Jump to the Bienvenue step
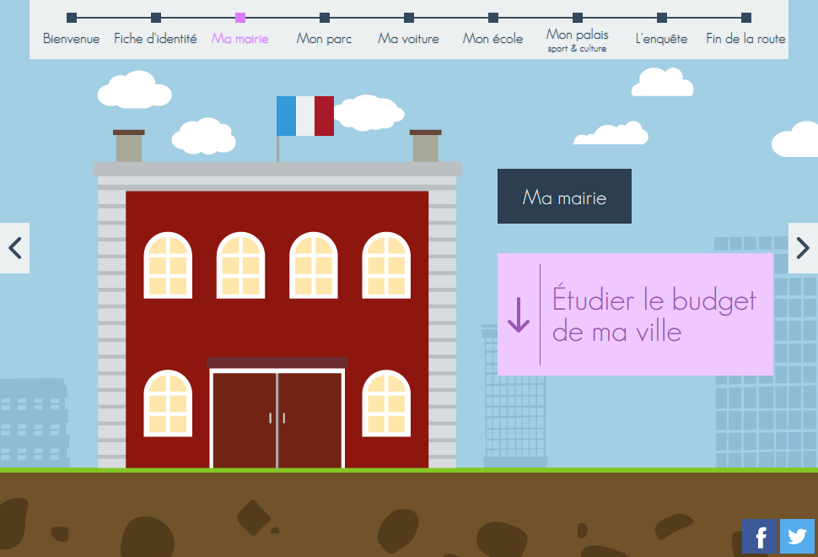The width and height of the screenshot is (818, 557). (x=72, y=39)
